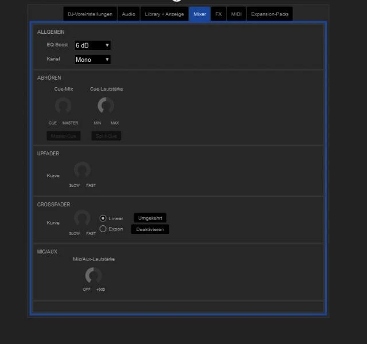
Task: Open the FX settings tab
Action: pos(218,14)
